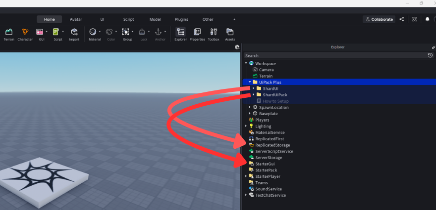Expand the TextChatService node

coord(246,195)
